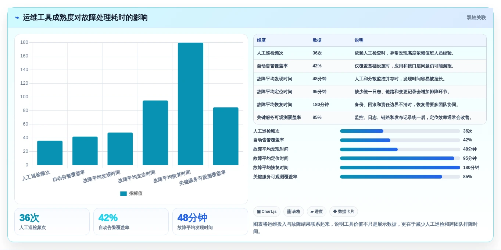Click the 双轴关联 label in header
501x250 pixels.
point(476,18)
